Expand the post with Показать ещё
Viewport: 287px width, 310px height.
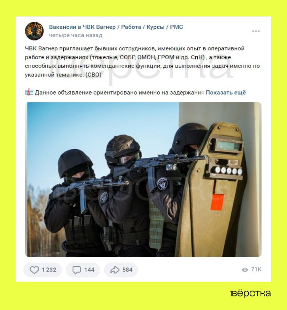[226, 93]
